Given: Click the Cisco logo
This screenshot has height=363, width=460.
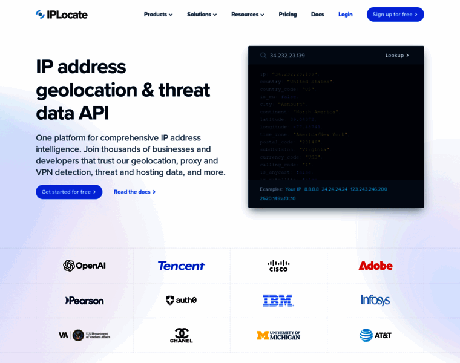Looking at the screenshot, I should (x=278, y=266).
